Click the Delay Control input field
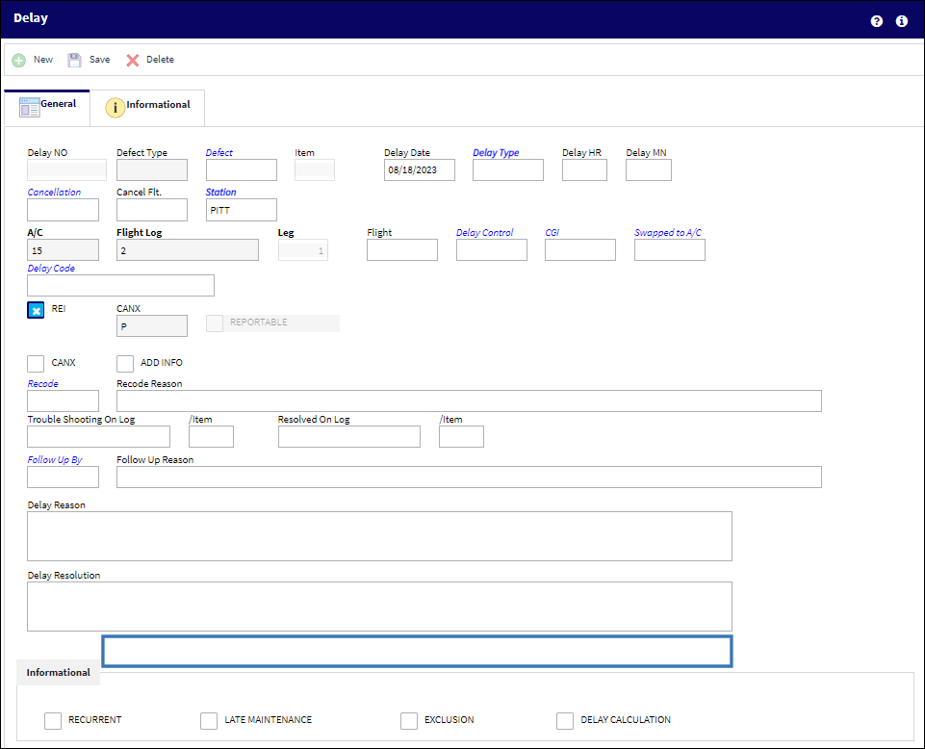 (x=492, y=250)
